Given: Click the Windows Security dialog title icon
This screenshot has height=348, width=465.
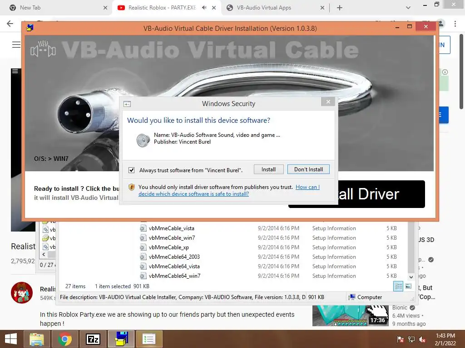Looking at the screenshot, I should click(x=127, y=104).
